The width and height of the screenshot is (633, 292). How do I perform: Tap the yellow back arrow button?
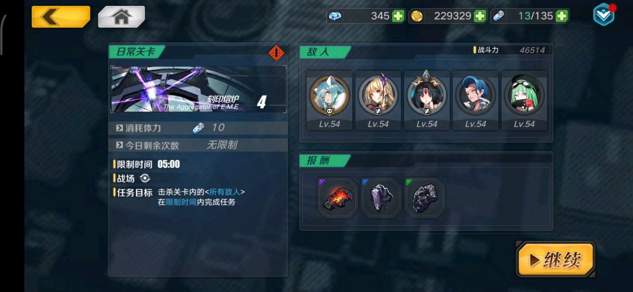pyautogui.click(x=60, y=16)
